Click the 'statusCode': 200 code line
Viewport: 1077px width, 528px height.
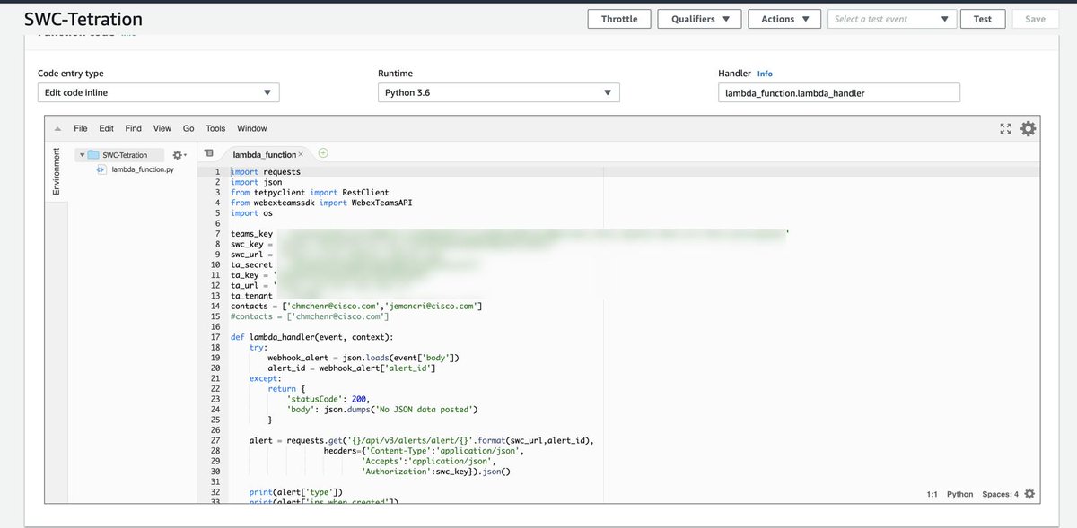point(327,399)
